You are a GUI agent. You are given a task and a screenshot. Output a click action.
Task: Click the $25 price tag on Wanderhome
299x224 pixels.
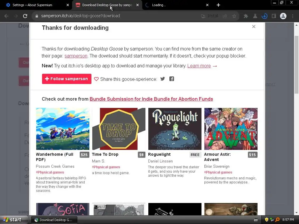click(84, 155)
